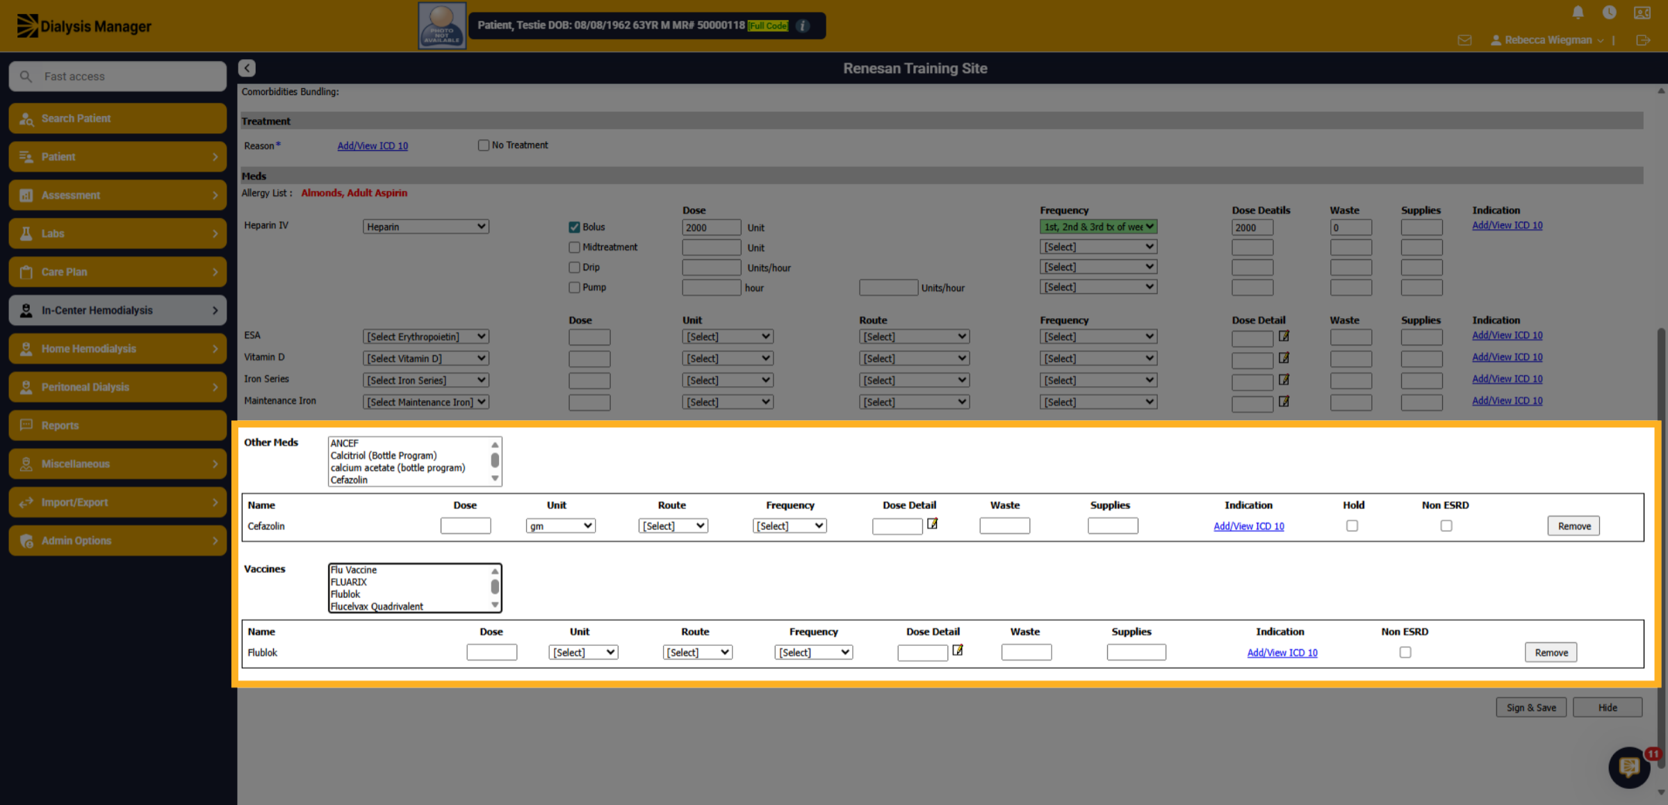1668x805 pixels.
Task: Click the logout icon
Action: coord(1643,40)
